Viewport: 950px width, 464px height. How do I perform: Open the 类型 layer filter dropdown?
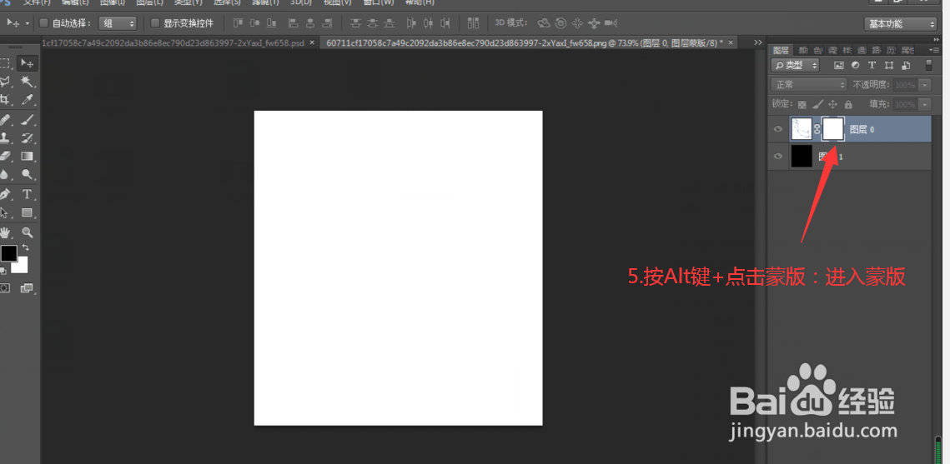pos(796,65)
